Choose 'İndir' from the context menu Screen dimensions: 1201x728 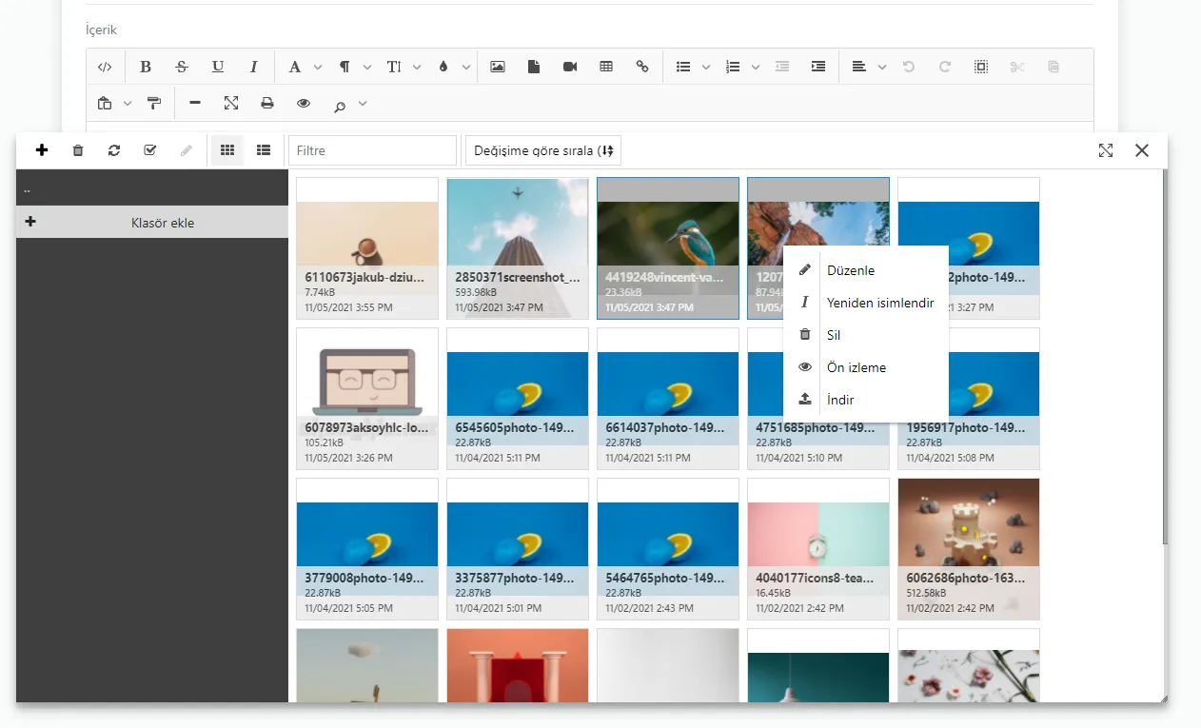[866, 400]
